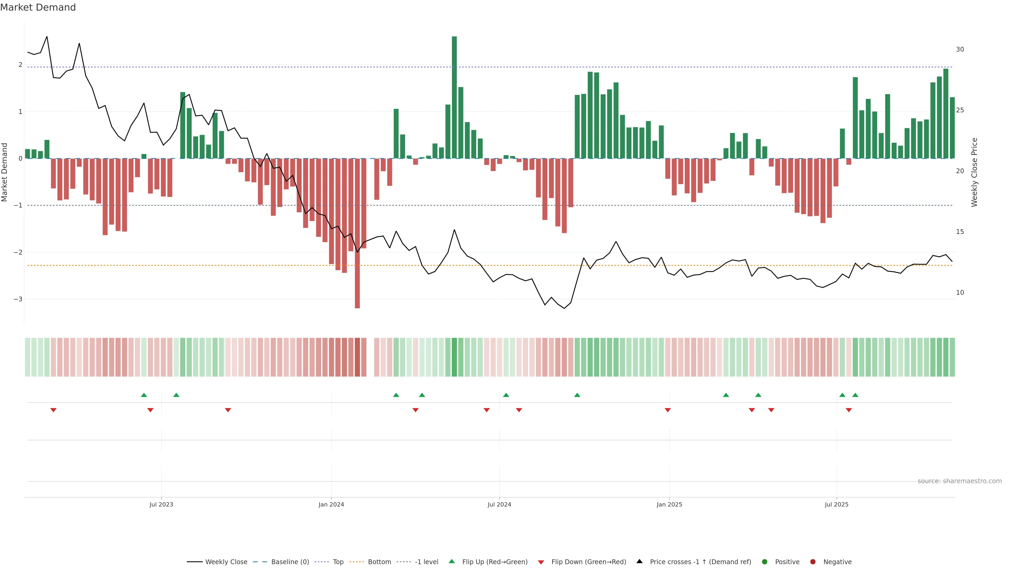Toggle the Baseline (0) legend entry
The height and width of the screenshot is (571, 1015).
[290, 561]
